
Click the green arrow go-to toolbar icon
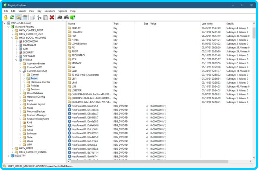pyautogui.click(x=73, y=17)
